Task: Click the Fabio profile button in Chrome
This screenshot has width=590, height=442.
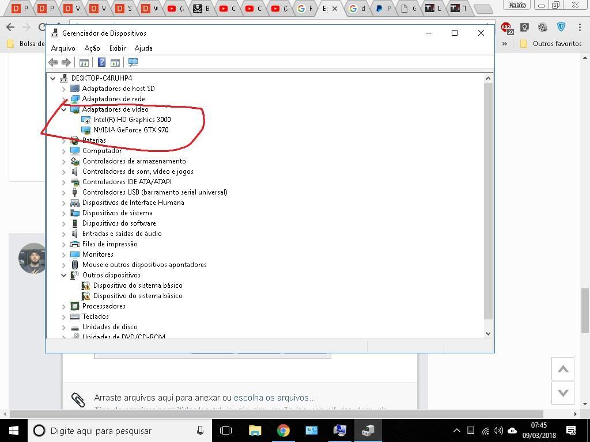Action: [517, 5]
